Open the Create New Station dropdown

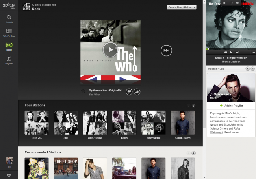click(x=182, y=7)
